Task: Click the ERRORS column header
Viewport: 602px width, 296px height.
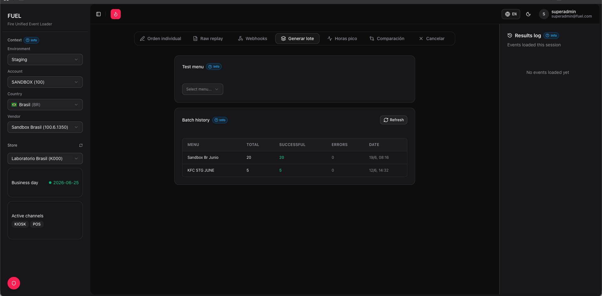Action: coord(340,145)
